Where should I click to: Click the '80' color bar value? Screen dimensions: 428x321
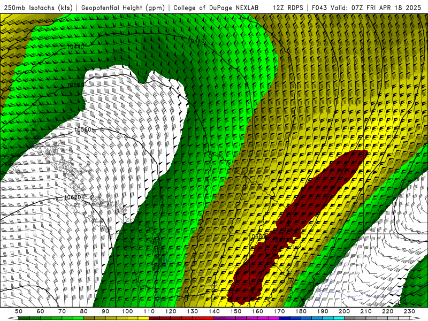(84, 311)
